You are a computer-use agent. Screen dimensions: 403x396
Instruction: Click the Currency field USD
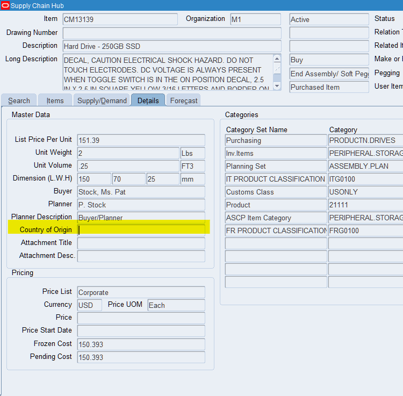tap(89, 305)
